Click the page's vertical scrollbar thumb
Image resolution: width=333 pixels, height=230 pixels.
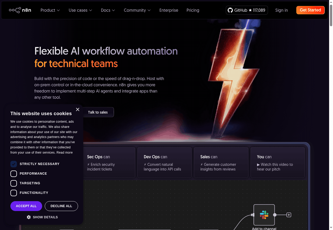tap(331, 16)
